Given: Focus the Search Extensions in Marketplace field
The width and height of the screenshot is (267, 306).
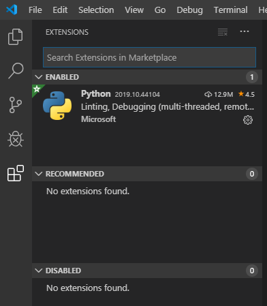Looking at the screenshot, I should point(149,57).
